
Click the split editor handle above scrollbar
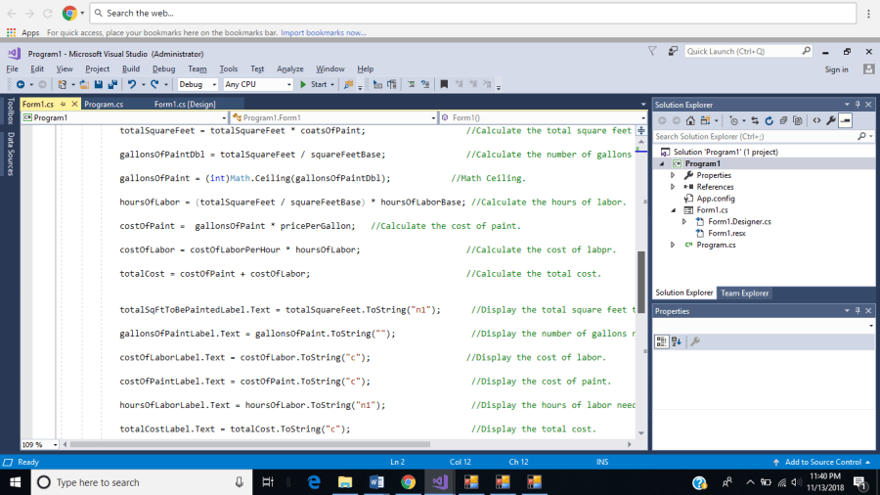point(640,130)
